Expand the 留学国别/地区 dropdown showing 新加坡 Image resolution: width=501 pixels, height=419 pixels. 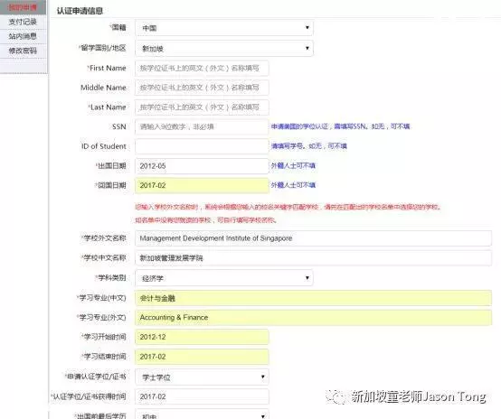[x=224, y=49]
